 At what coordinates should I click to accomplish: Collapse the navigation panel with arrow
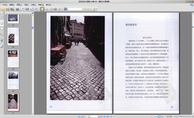[32, 13]
